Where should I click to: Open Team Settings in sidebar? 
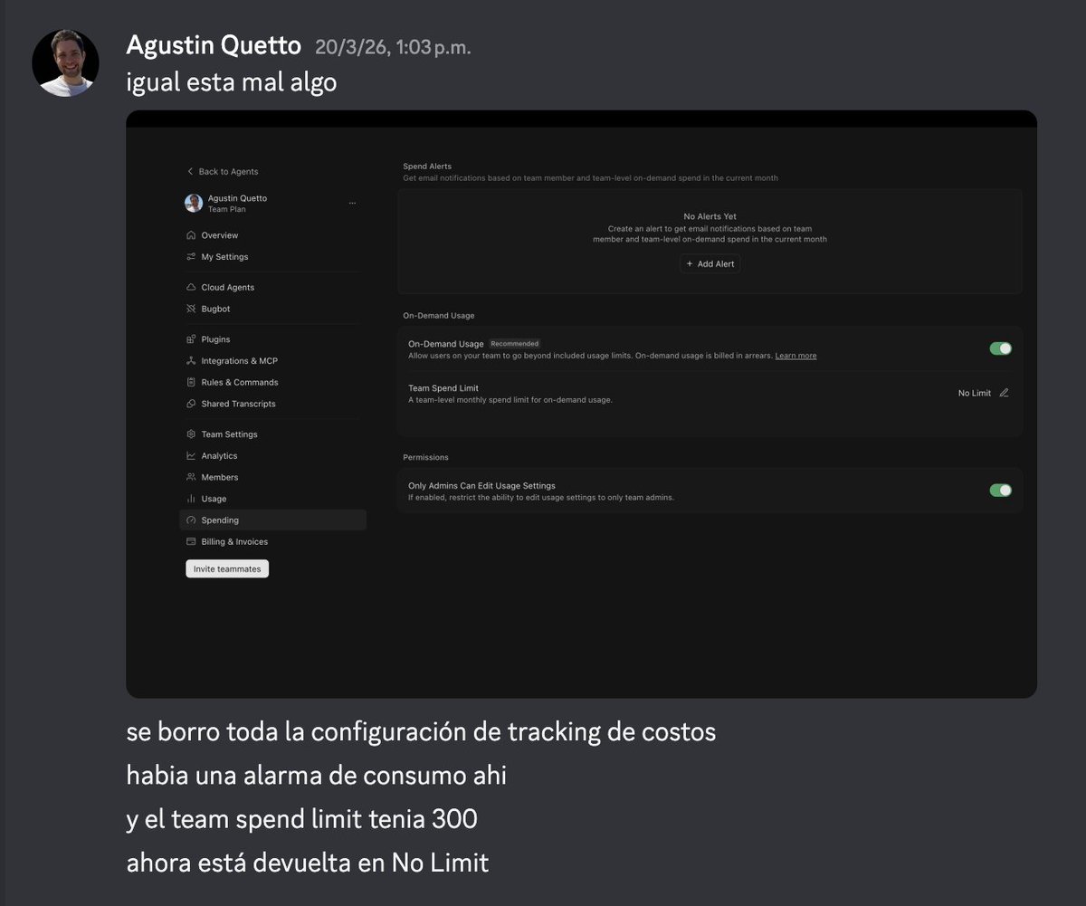pos(229,434)
